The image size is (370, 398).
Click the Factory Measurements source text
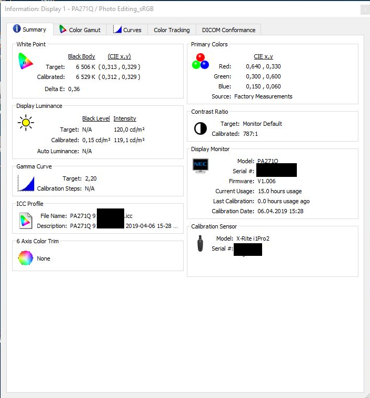pos(263,96)
